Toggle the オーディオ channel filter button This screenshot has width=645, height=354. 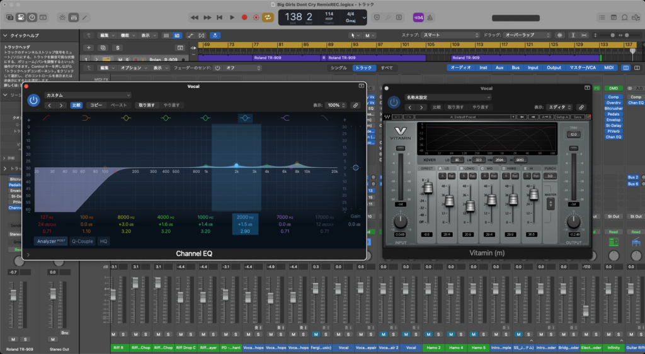click(x=460, y=68)
